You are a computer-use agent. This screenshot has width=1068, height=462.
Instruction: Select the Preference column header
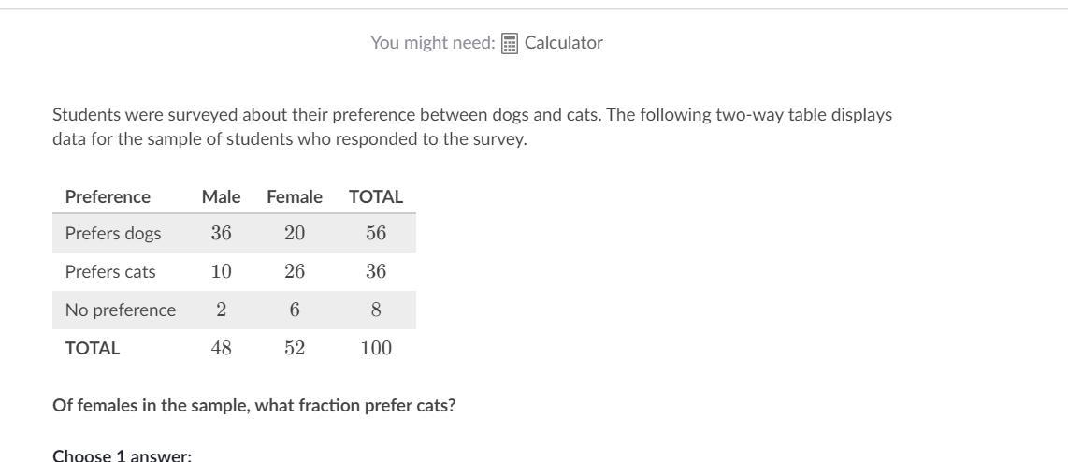click(x=108, y=197)
